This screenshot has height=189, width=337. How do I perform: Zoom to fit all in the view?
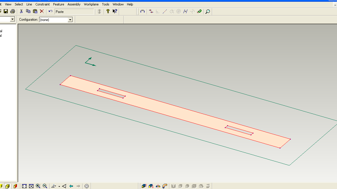click(24, 186)
